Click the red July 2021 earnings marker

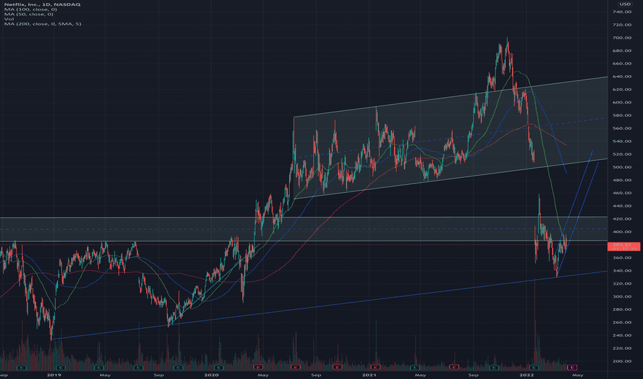(x=453, y=367)
